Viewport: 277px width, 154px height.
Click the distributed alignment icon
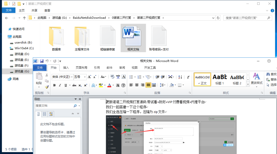click(154, 85)
